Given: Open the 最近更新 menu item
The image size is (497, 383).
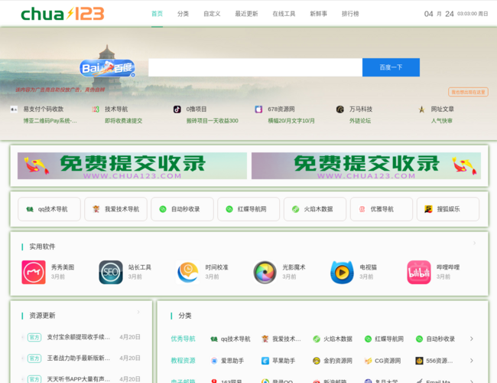Looking at the screenshot, I should pos(246,14).
